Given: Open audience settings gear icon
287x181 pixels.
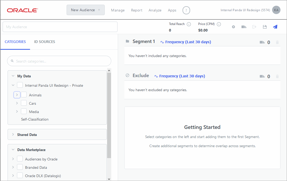Looking at the screenshot, I should [233, 27].
